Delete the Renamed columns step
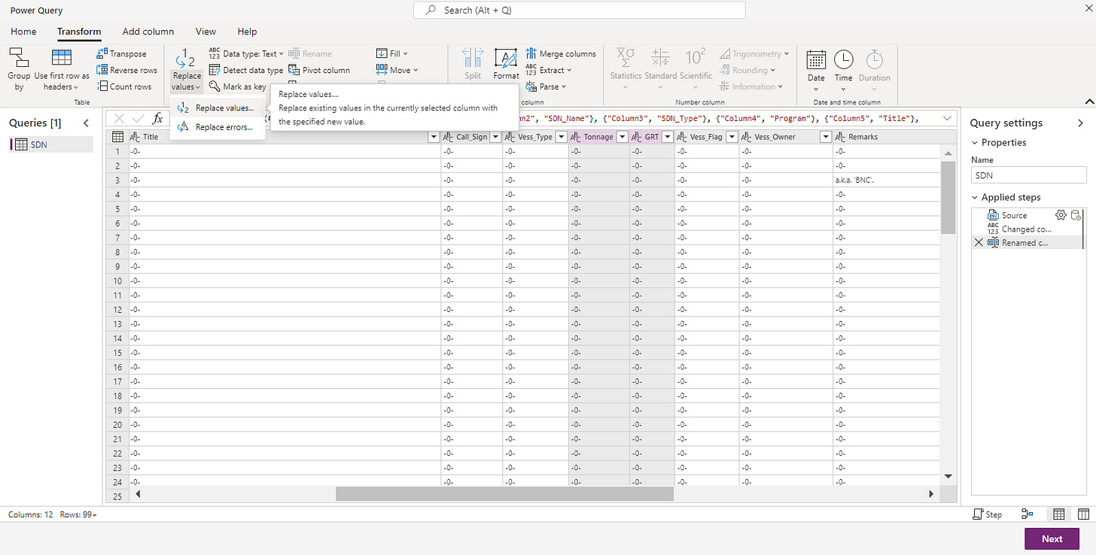The height and width of the screenshot is (555, 1096). [979, 243]
